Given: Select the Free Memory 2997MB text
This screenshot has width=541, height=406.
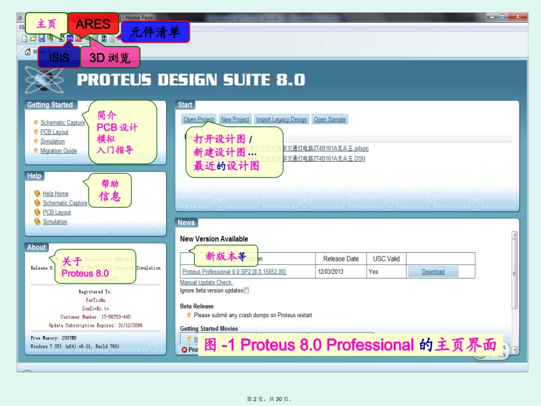Looking at the screenshot, I should pos(54,338).
